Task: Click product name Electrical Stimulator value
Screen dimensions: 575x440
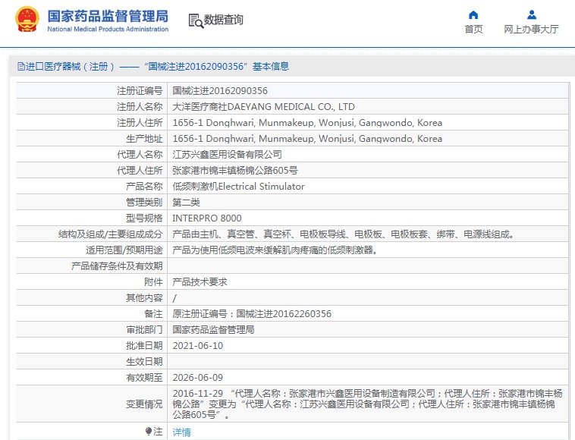Action: [x=238, y=187]
